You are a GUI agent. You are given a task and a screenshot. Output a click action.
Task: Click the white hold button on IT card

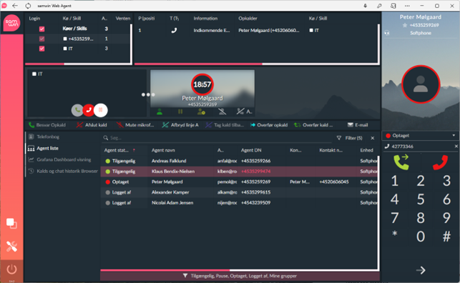point(101,110)
